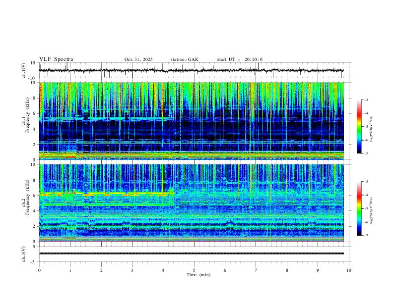Click the "VLF Spectra" title text

click(x=56, y=59)
